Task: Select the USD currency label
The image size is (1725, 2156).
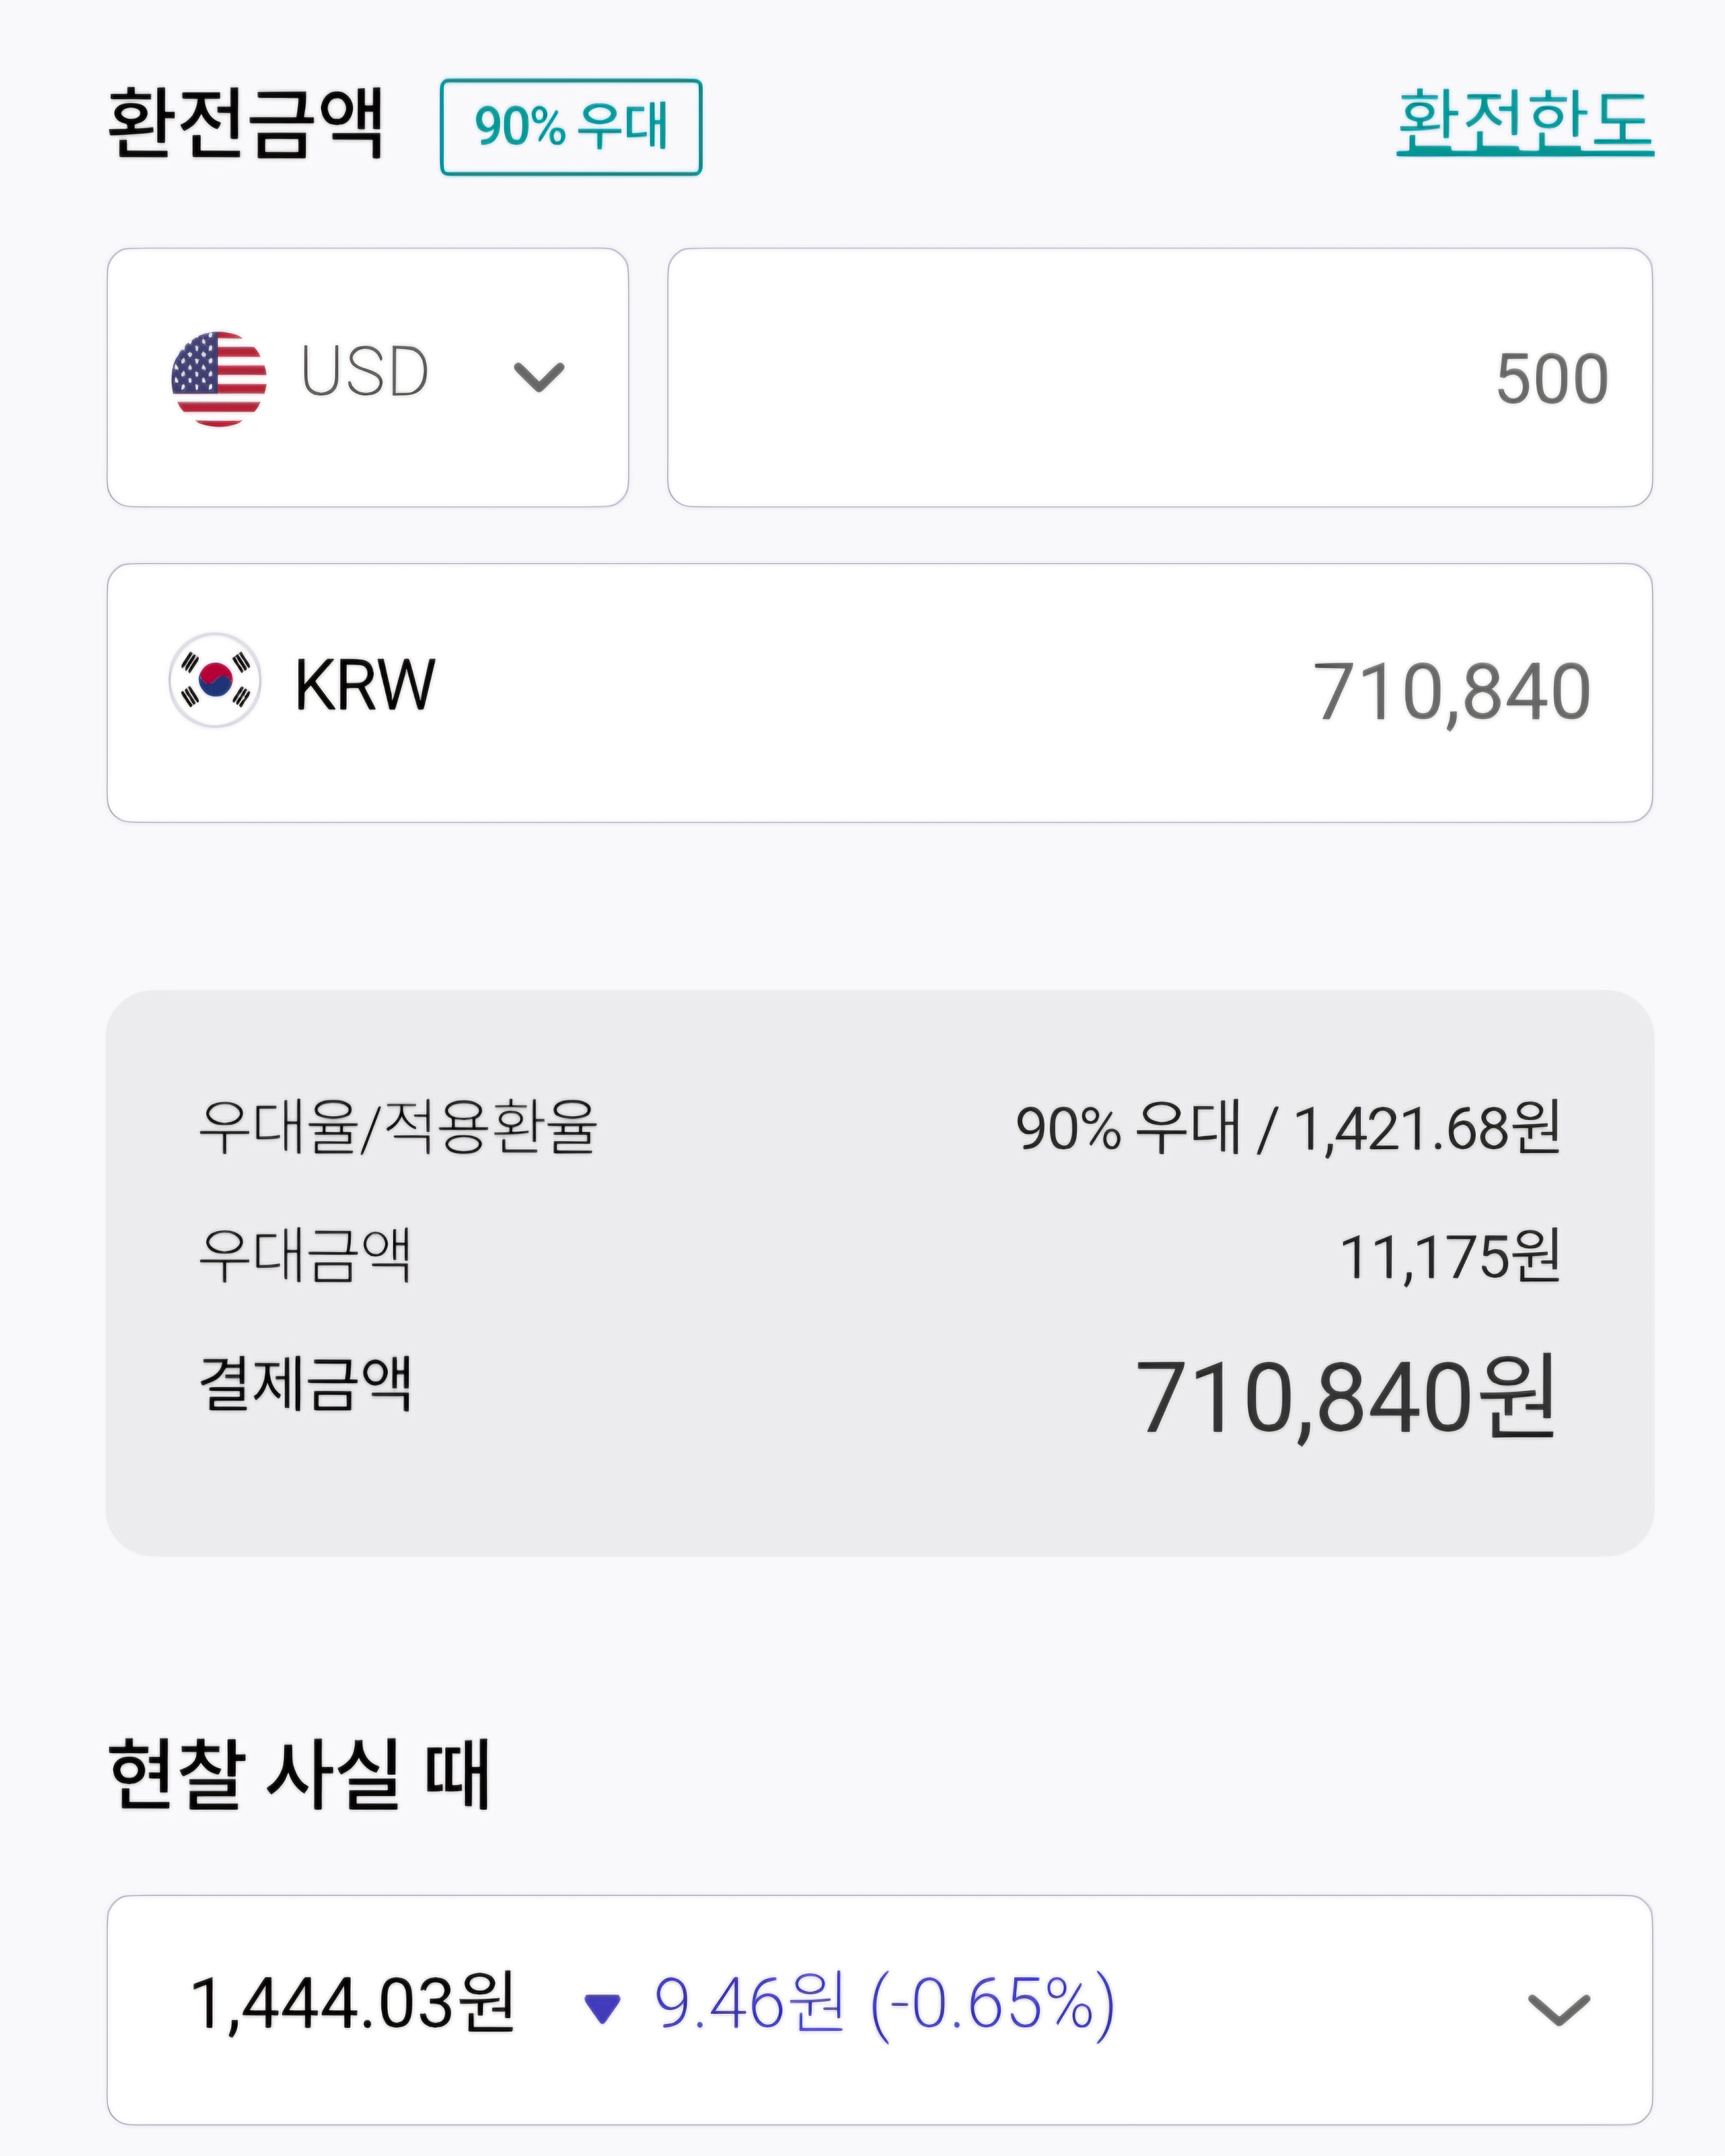Action: coord(365,372)
